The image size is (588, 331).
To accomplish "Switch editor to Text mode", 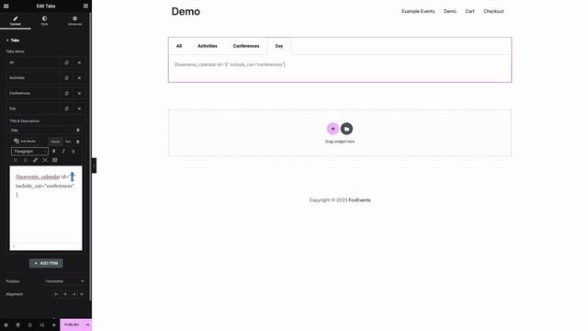I will (x=68, y=142).
